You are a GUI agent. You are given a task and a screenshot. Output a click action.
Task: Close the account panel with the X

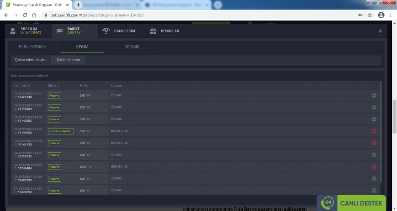point(380,31)
